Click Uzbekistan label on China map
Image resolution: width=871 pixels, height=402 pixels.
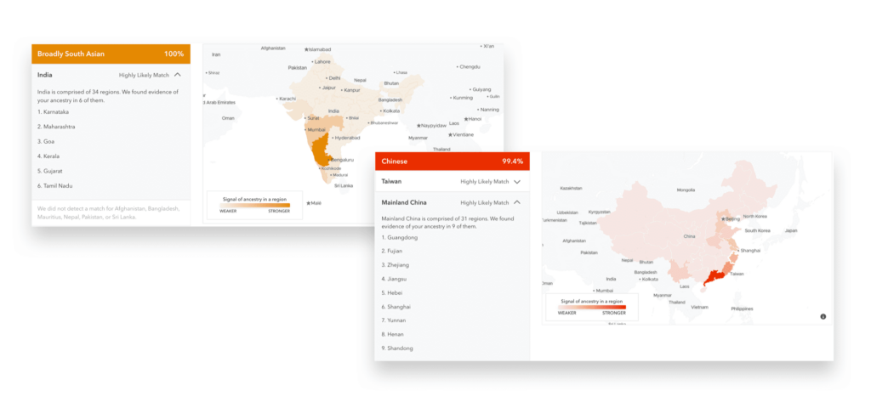tap(567, 212)
